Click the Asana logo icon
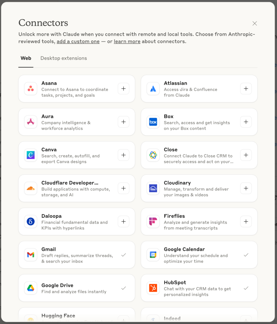 click(31, 89)
